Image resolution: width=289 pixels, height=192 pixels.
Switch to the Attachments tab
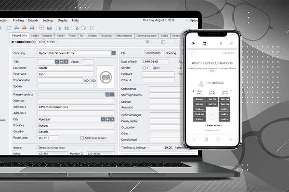[124, 36]
